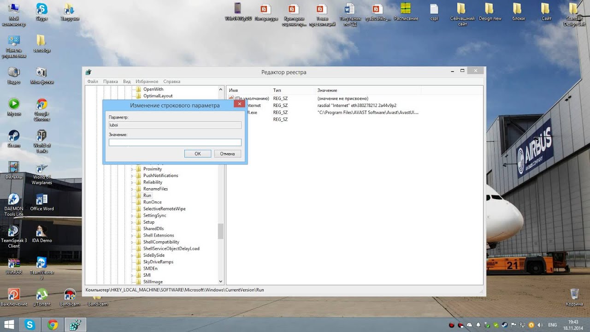
Task: Click the Registry Editor taskbar icon
Action: 75,325
